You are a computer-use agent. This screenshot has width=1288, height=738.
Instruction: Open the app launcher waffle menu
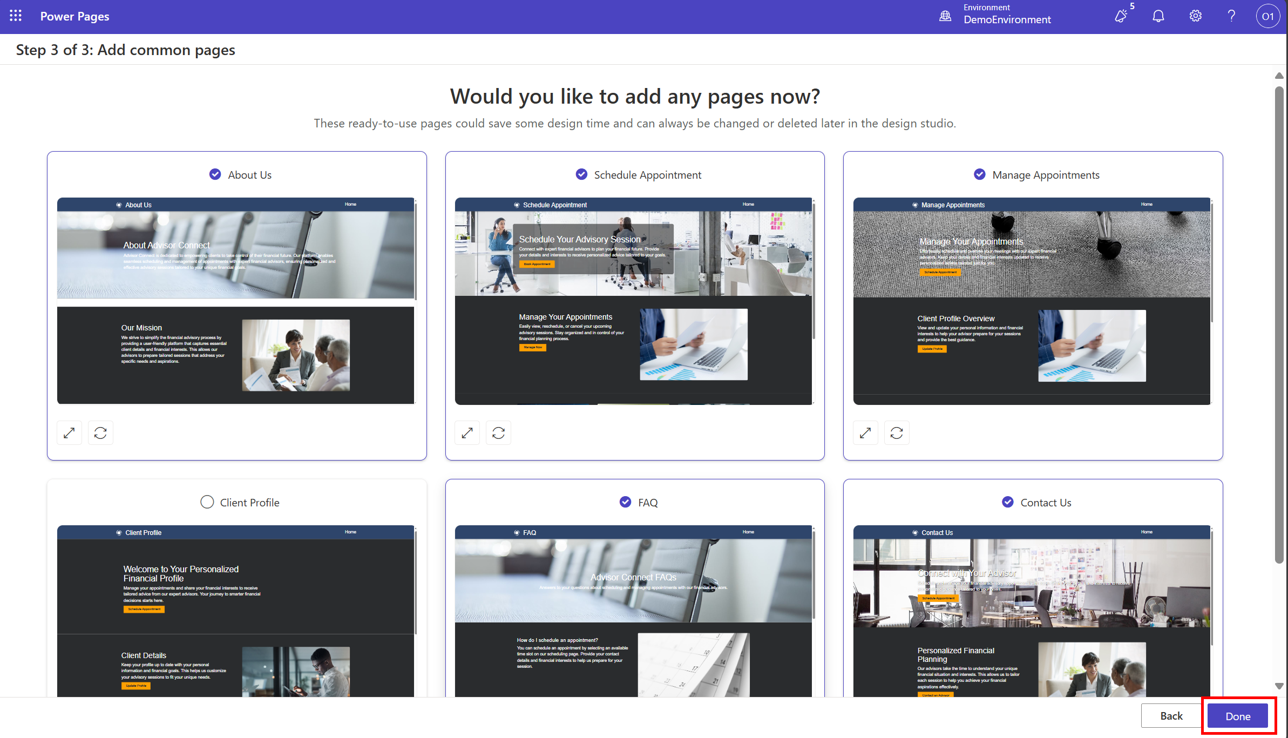[15, 16]
